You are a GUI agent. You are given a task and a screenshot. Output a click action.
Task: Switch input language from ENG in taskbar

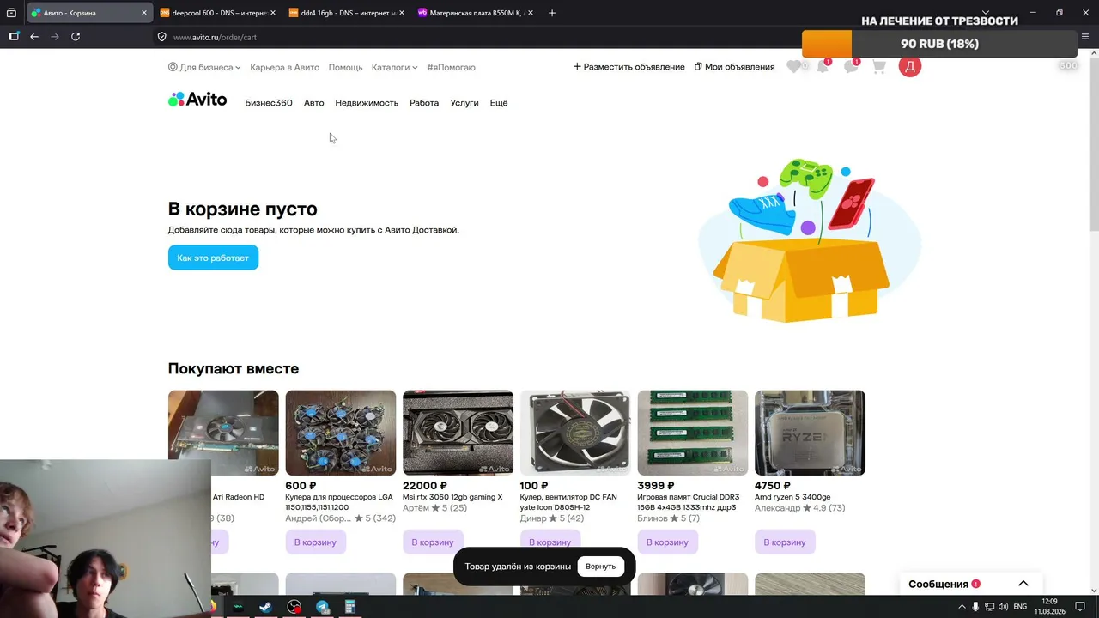(1020, 607)
